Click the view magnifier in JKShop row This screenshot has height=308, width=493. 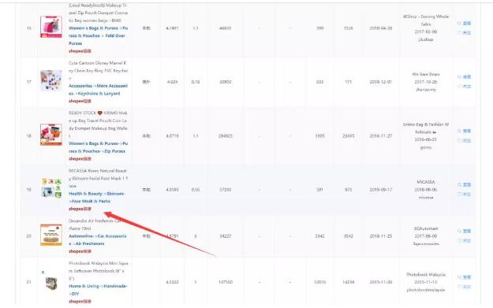[x=464, y=23]
